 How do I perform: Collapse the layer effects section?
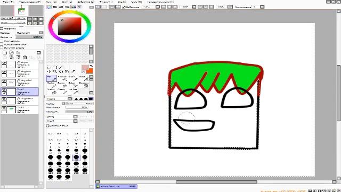tap(2, 28)
